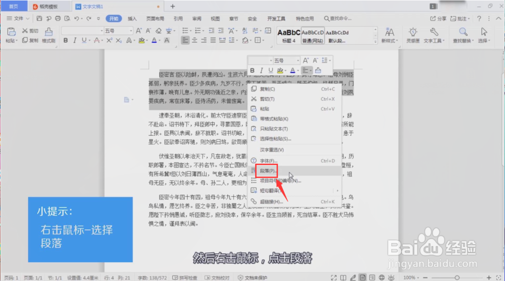
Task: Decrease indent in the ribbon
Action: [211, 31]
